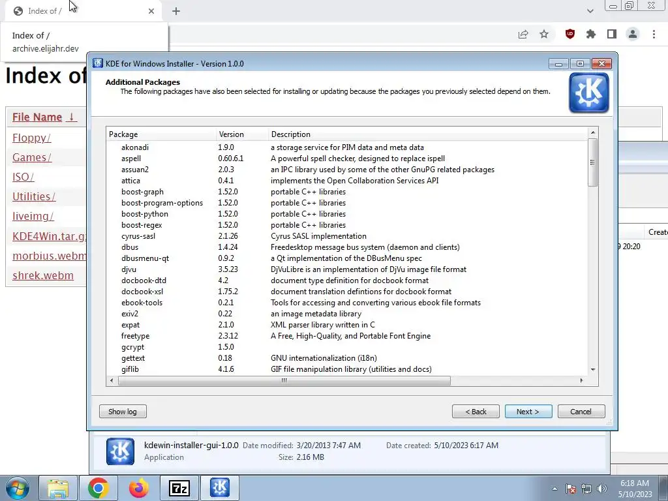The width and height of the screenshot is (668, 501).
Task: Open Chrome extensions puzzle icon
Action: click(591, 34)
